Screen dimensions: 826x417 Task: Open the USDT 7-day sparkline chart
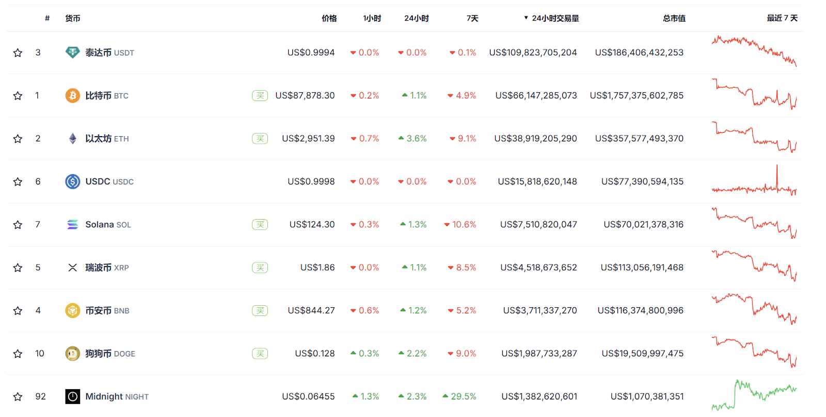754,51
